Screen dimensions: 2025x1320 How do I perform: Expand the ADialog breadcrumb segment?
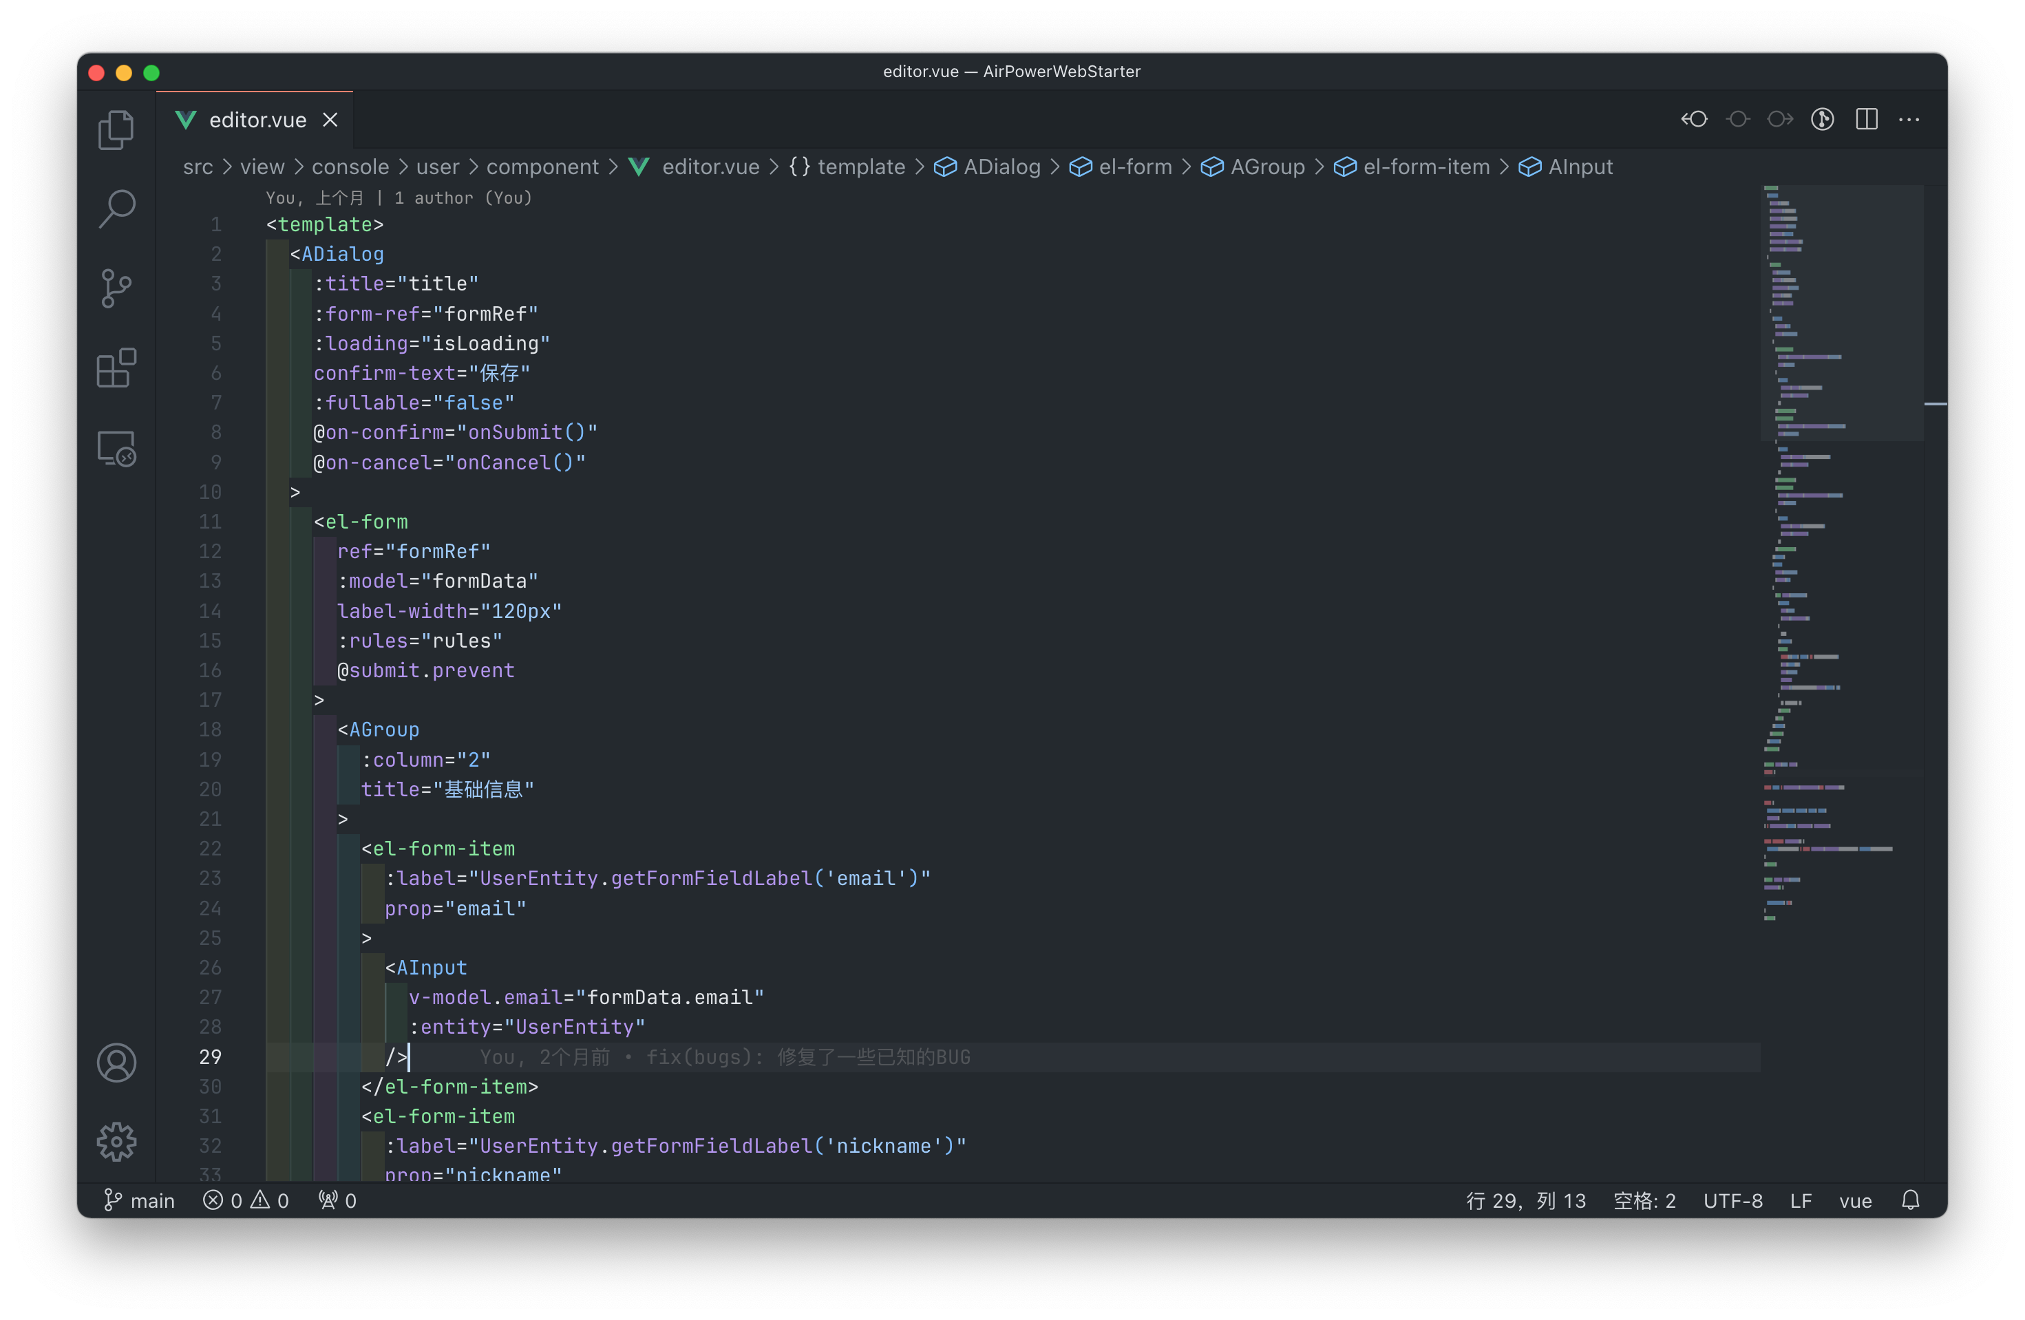(x=1001, y=167)
